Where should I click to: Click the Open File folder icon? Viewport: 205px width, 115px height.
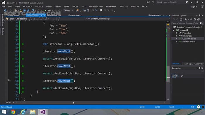(21, 11)
